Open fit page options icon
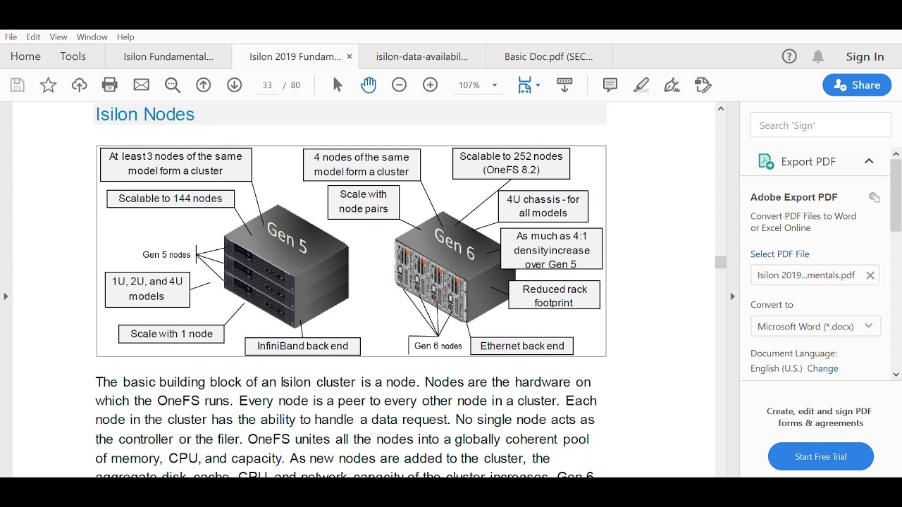 click(529, 85)
